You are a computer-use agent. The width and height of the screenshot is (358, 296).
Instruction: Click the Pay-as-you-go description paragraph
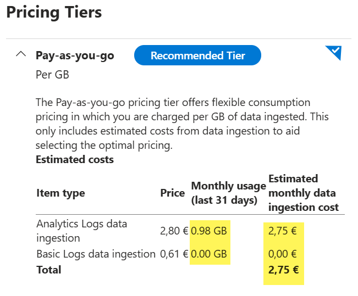(182, 124)
